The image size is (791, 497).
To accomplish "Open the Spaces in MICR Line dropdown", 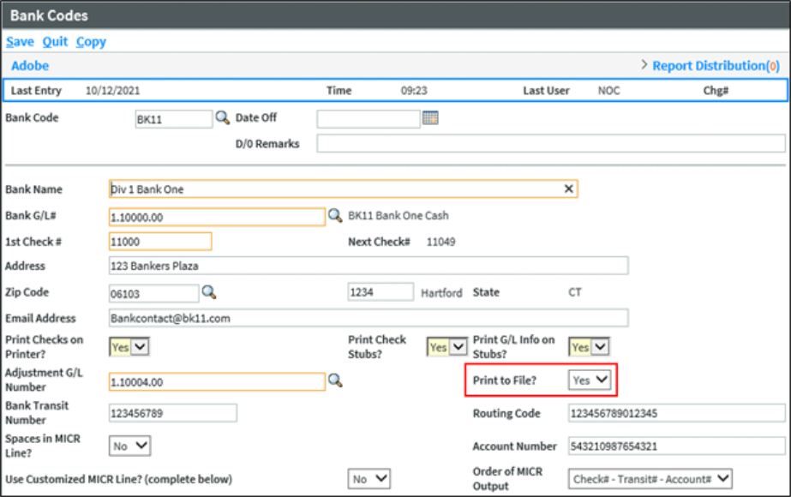I will pos(130,446).
